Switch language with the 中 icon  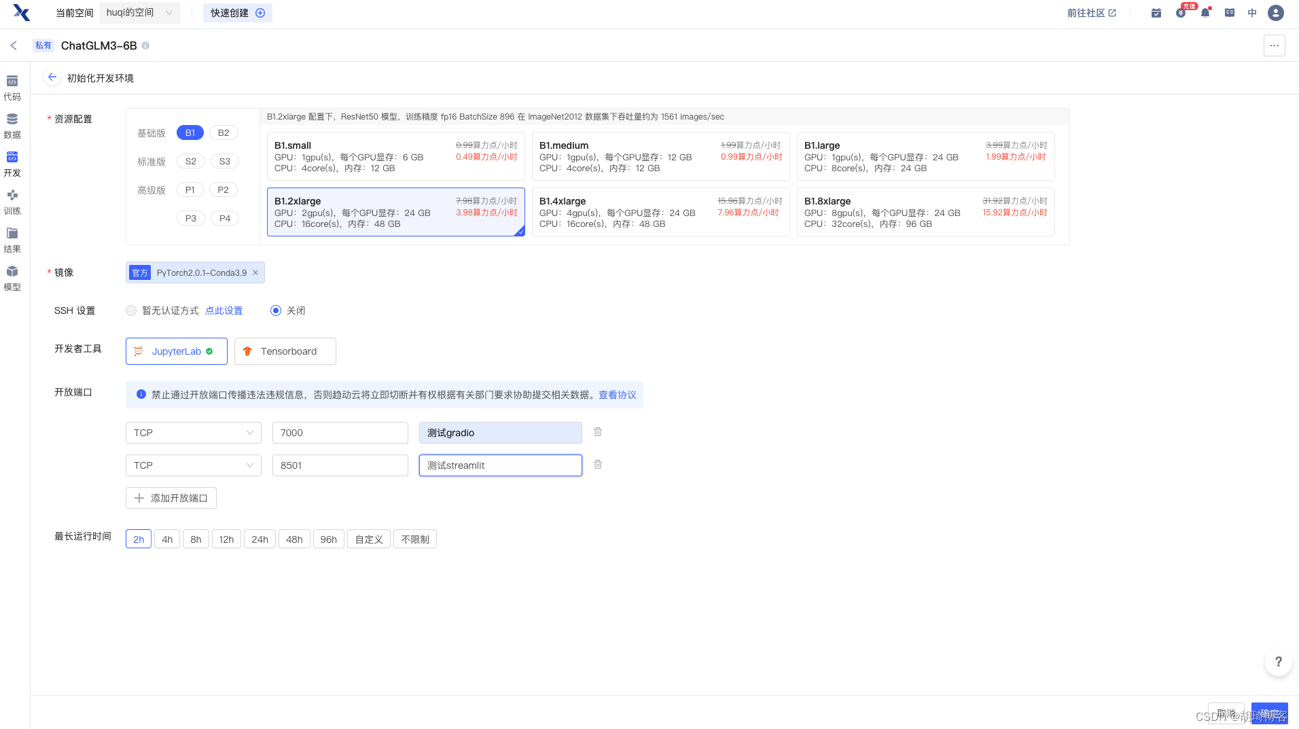tap(1252, 13)
